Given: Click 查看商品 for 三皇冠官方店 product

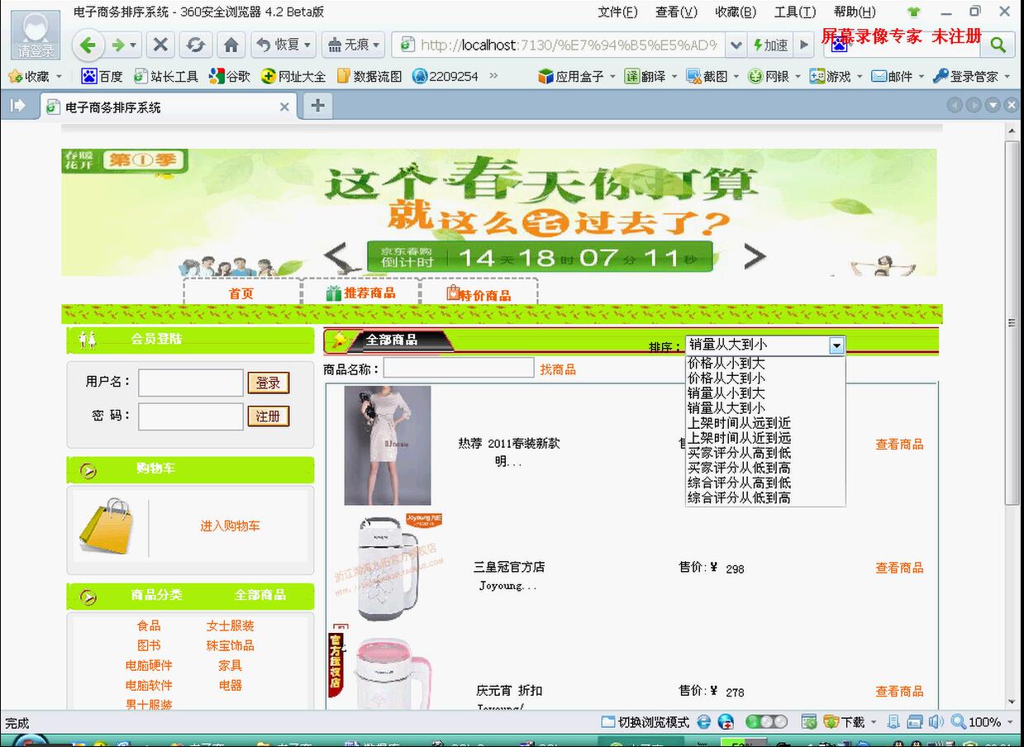Looking at the screenshot, I should point(899,568).
